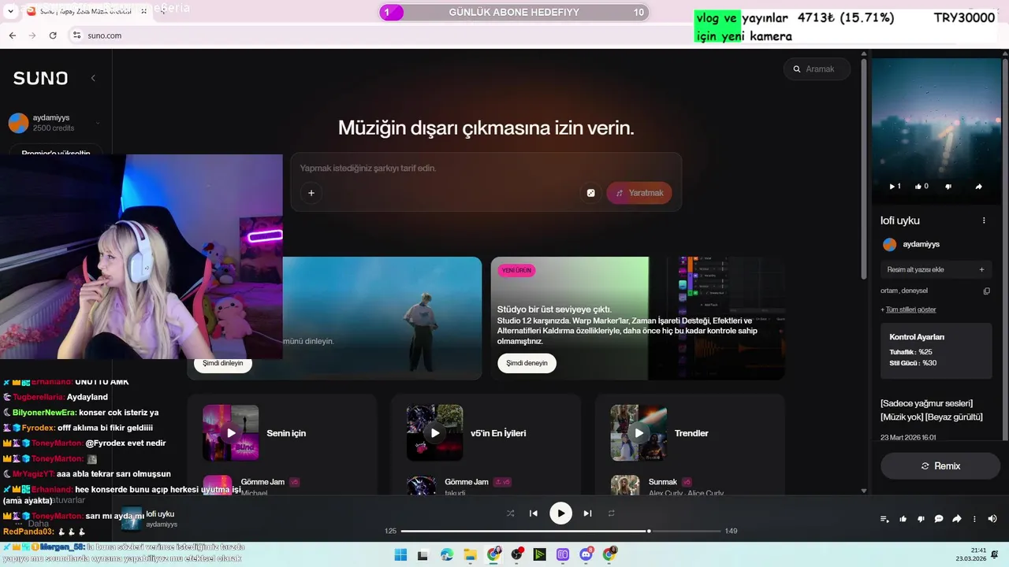Click the SUNO logo
This screenshot has height=567, width=1009.
[x=40, y=78]
